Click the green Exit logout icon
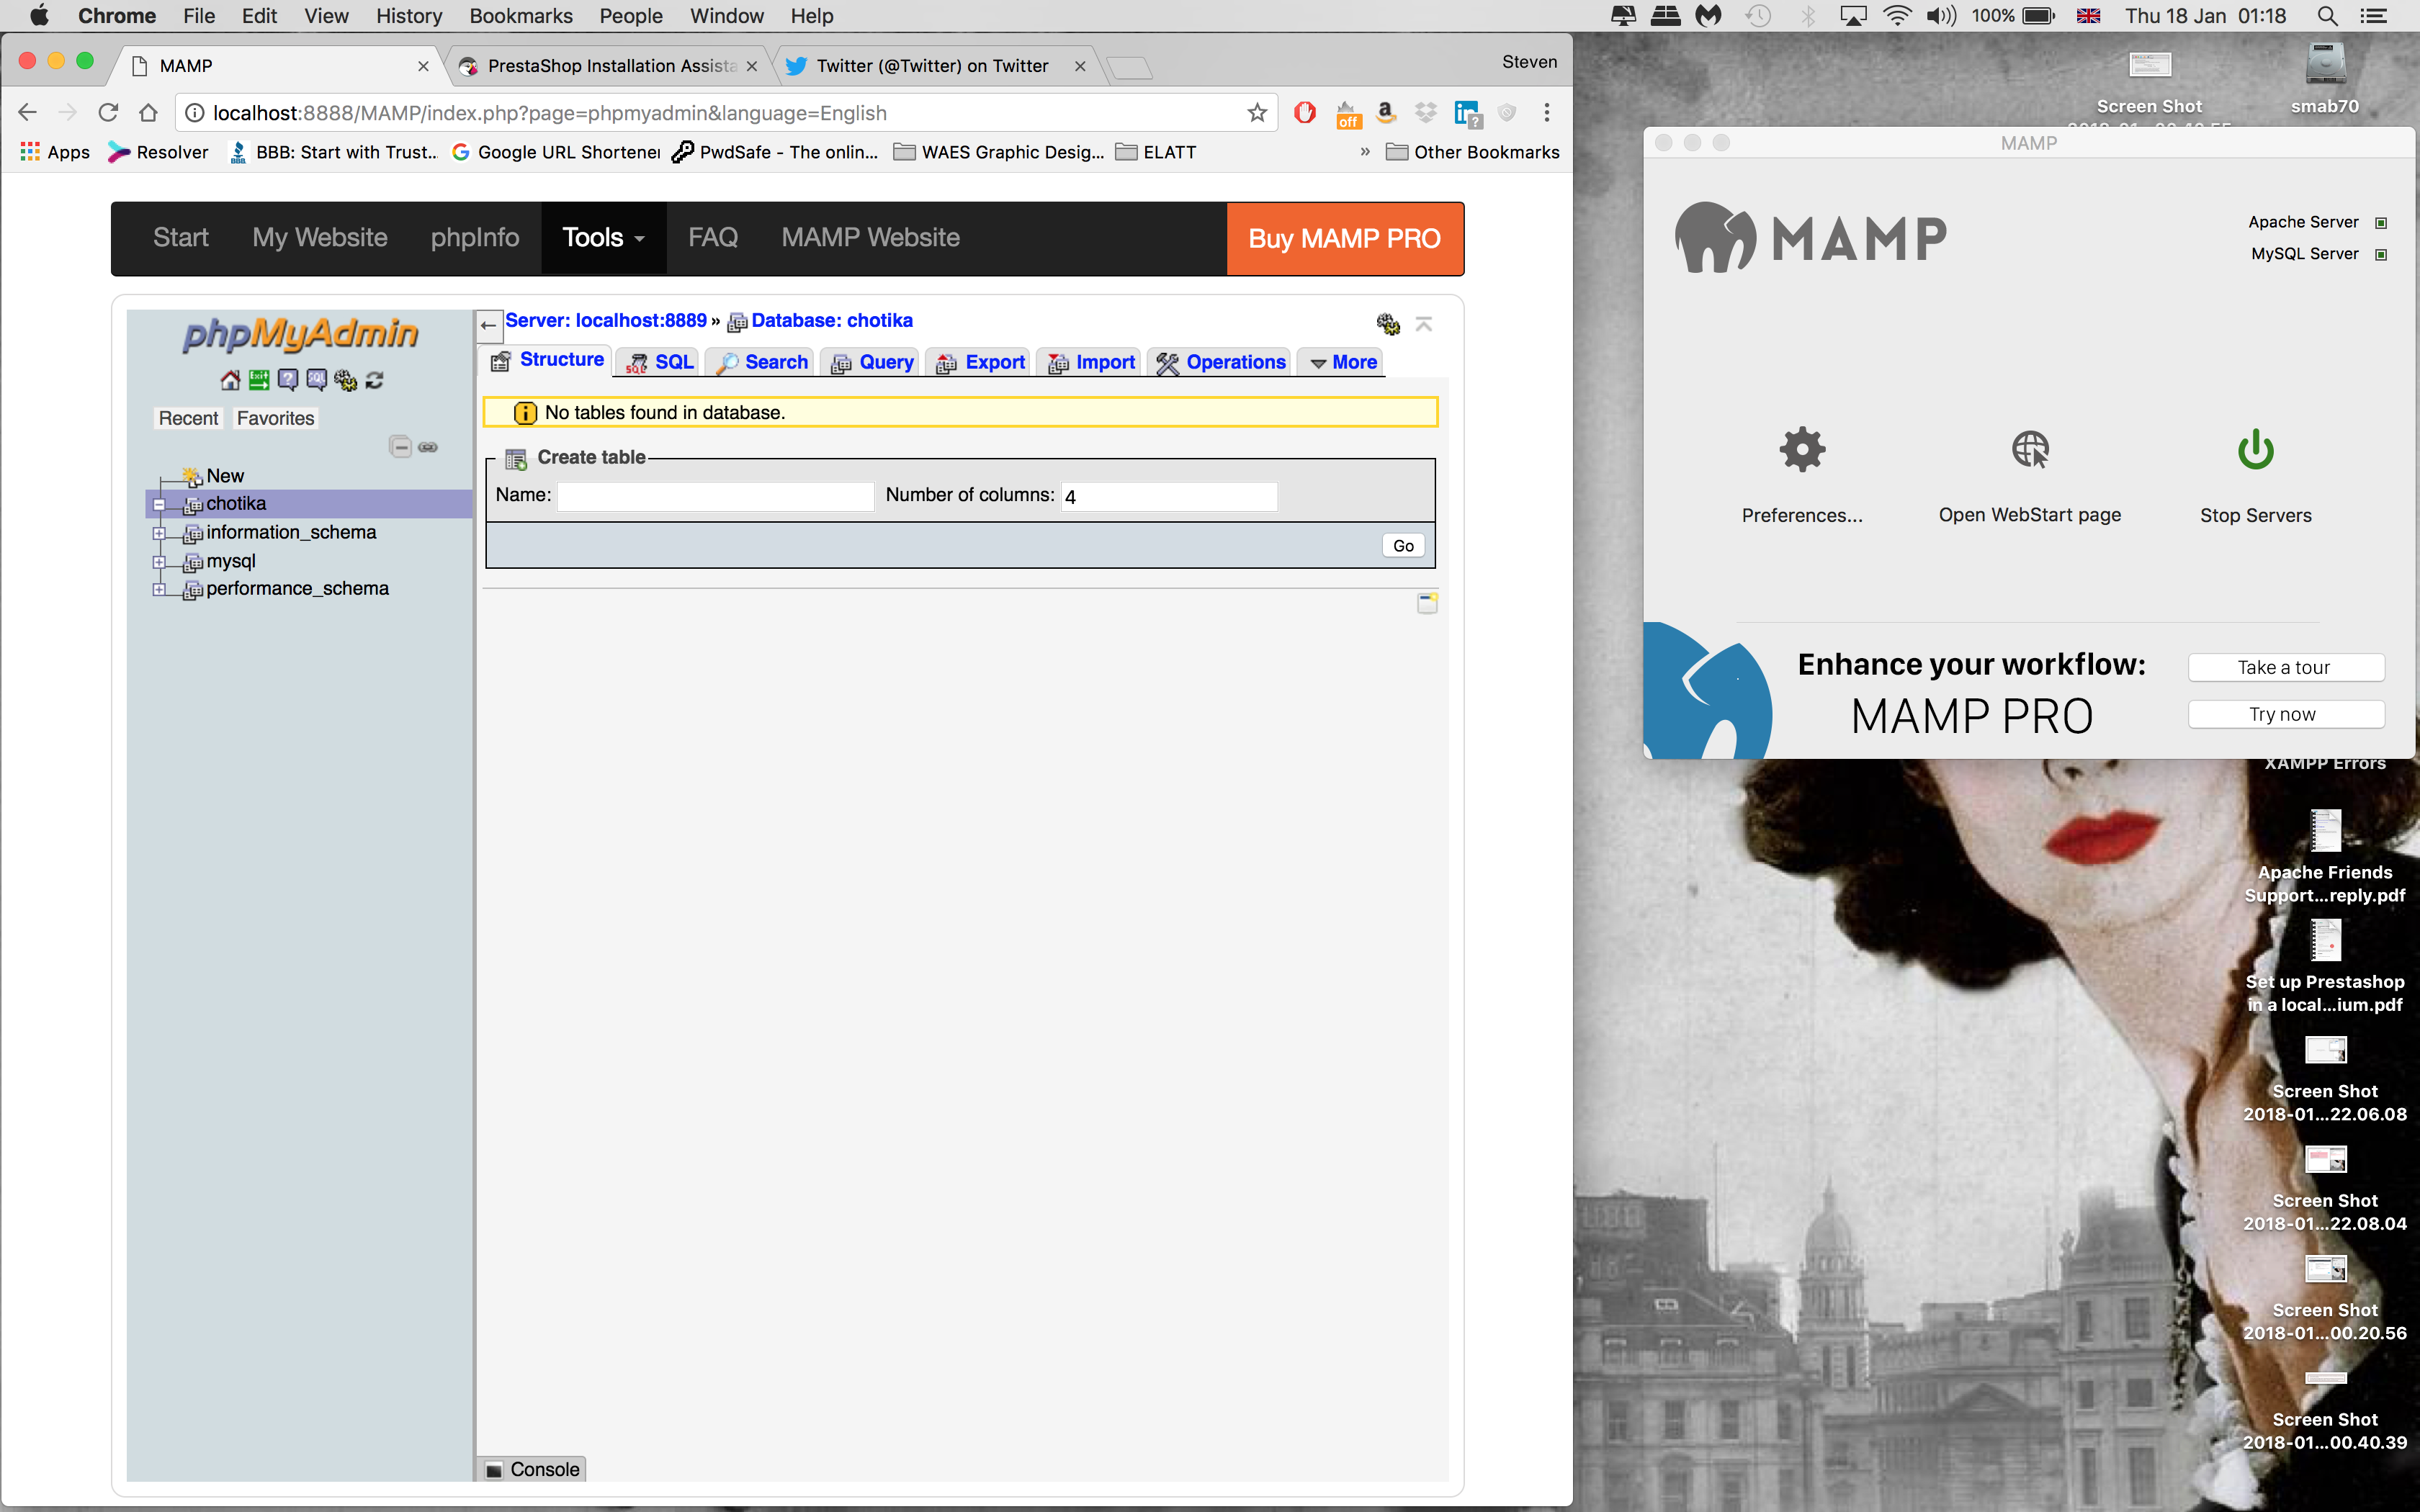Image resolution: width=2420 pixels, height=1512 pixels. click(259, 380)
